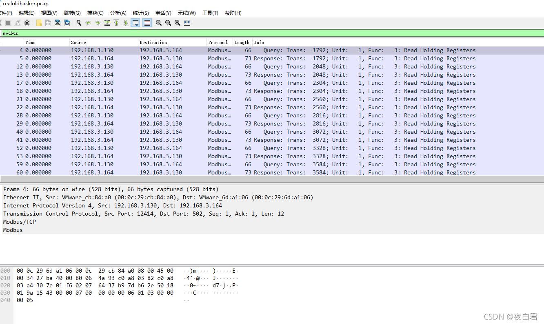Click the packet list horizontal scrollbar

coord(272,179)
